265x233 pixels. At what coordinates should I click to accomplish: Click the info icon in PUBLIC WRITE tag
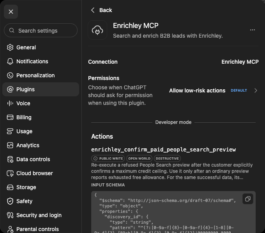[x=95, y=158]
